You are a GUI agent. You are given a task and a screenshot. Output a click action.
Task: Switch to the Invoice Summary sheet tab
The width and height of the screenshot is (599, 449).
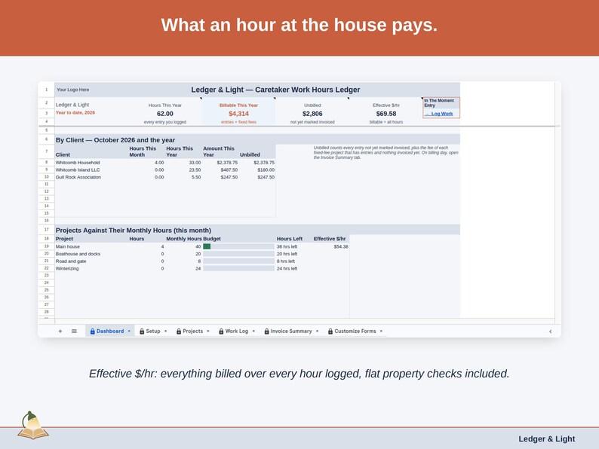tap(291, 331)
